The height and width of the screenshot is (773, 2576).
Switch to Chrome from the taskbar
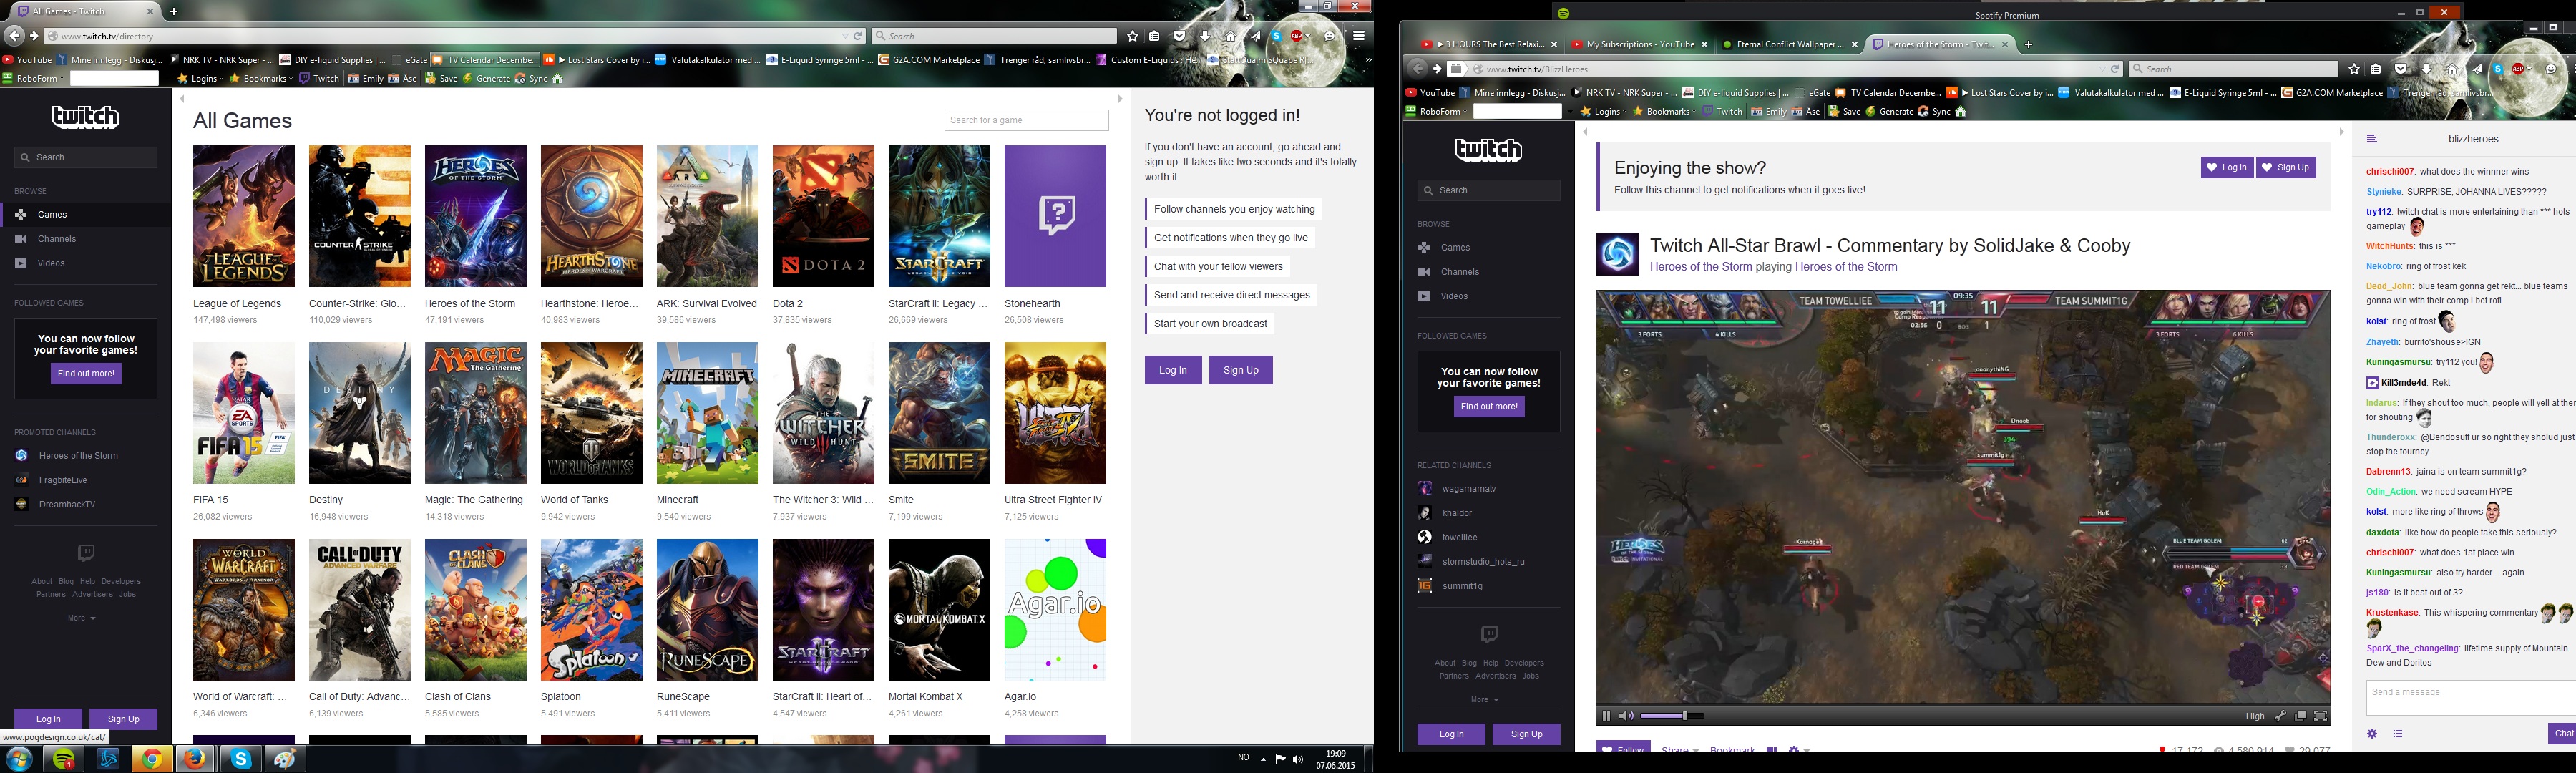[x=152, y=760]
